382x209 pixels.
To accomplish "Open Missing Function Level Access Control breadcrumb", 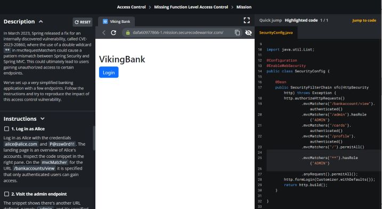I will (x=191, y=7).
